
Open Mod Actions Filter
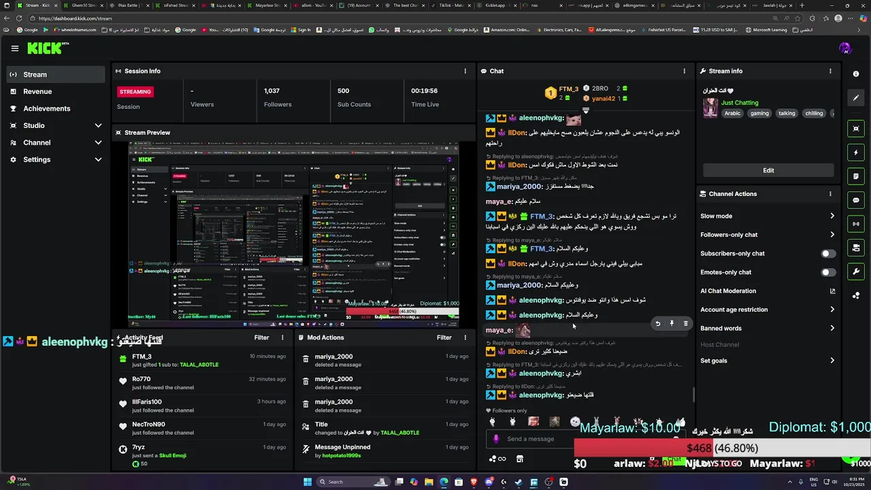pyautogui.click(x=444, y=338)
